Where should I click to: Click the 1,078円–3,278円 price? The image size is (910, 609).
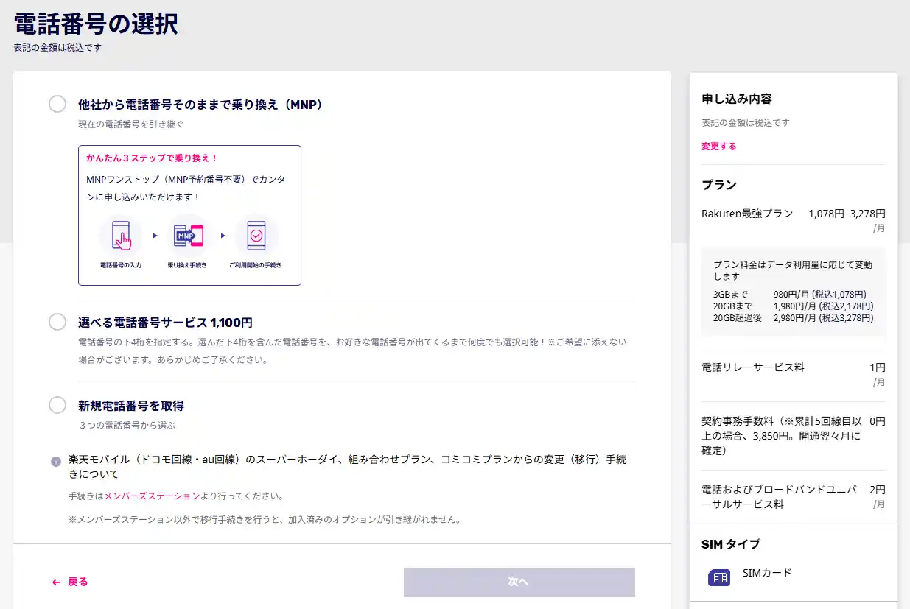847,214
